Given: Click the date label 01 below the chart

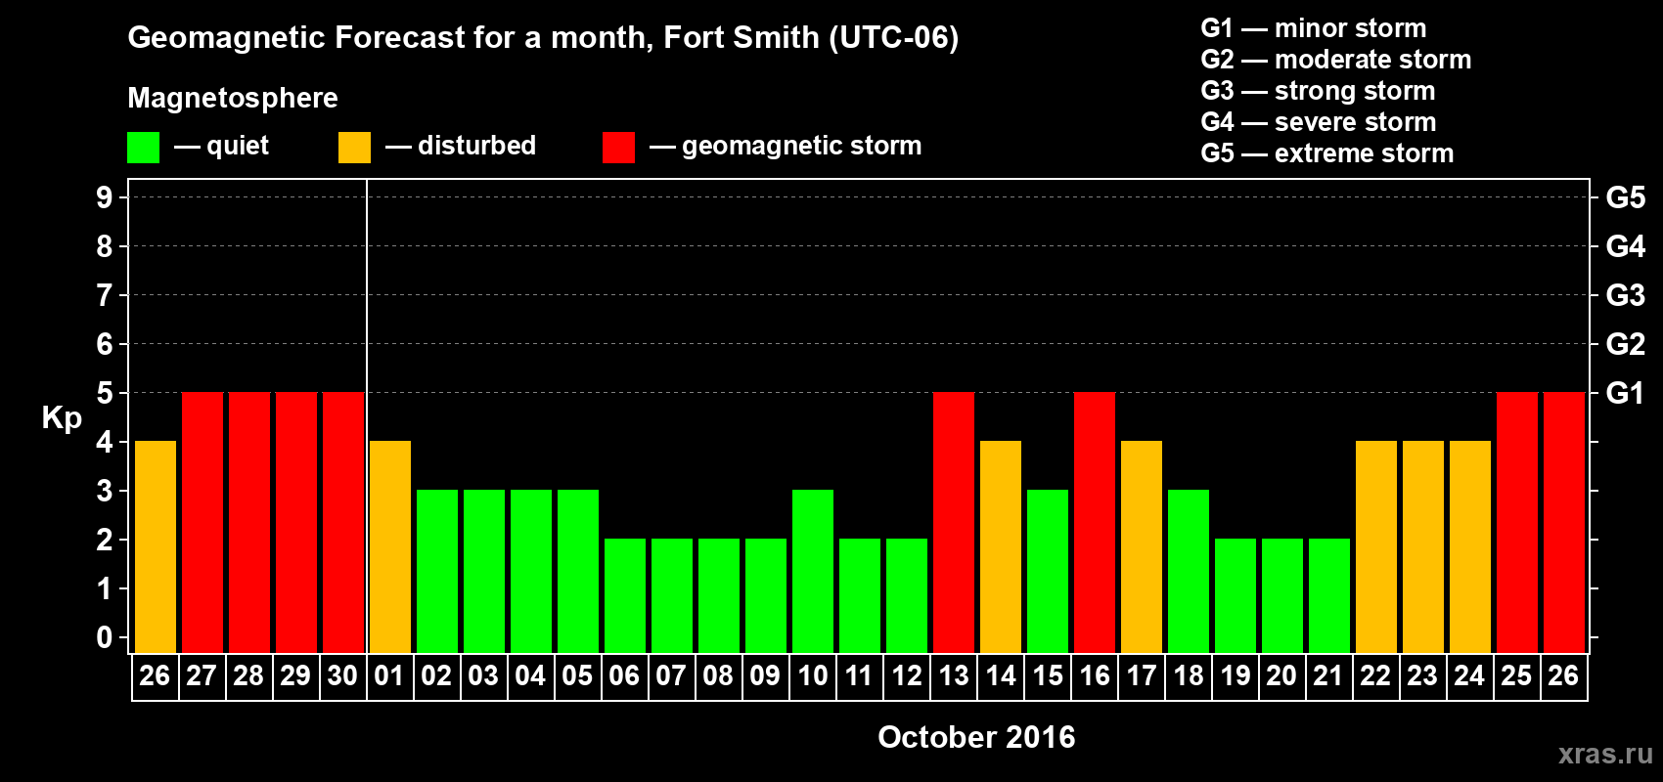Looking at the screenshot, I should pyautogui.click(x=390, y=676).
